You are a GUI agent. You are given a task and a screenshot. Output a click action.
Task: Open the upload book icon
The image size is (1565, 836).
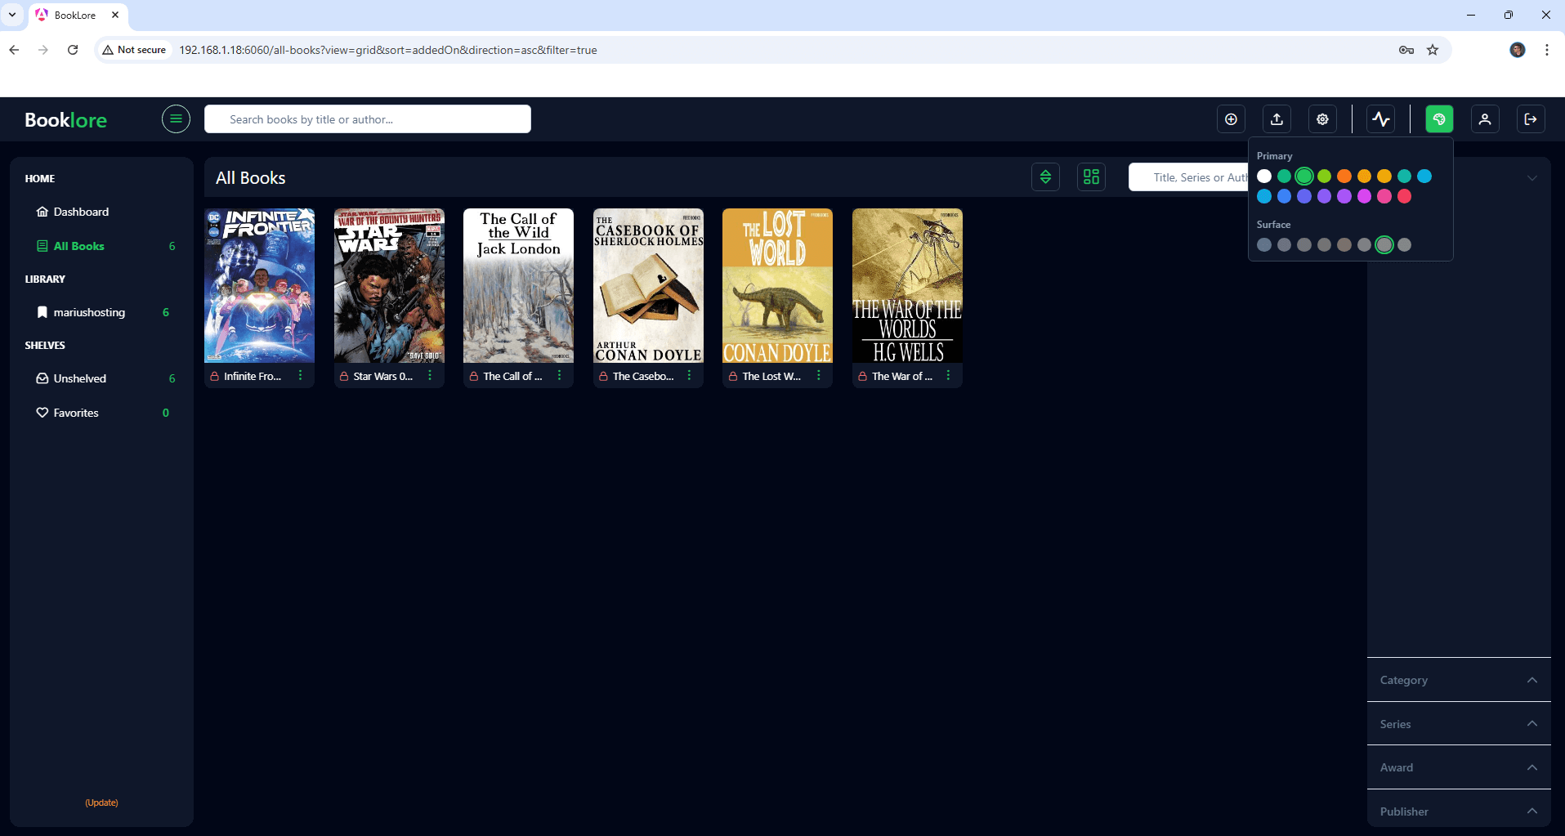point(1277,119)
